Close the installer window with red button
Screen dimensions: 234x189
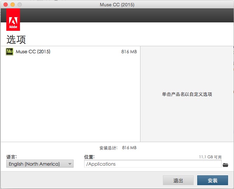pos(6,5)
